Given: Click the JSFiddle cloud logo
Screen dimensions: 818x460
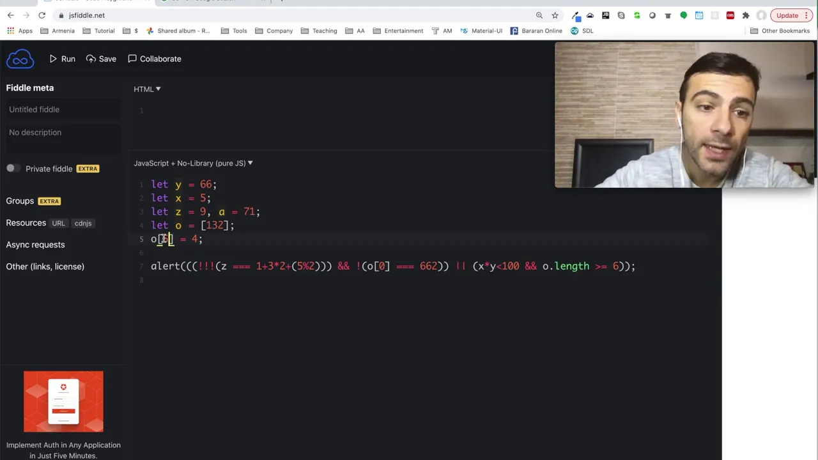Looking at the screenshot, I should coord(20,59).
